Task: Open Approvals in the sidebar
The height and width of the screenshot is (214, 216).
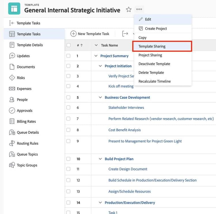Action: tap(12, 111)
